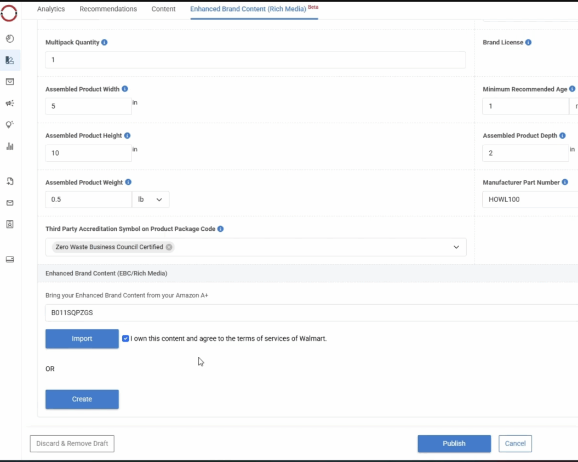Select the highlighted catalog listings icon
578x462 pixels.
9,60
